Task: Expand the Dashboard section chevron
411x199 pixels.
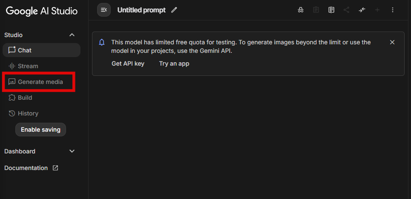Action: coord(72,151)
